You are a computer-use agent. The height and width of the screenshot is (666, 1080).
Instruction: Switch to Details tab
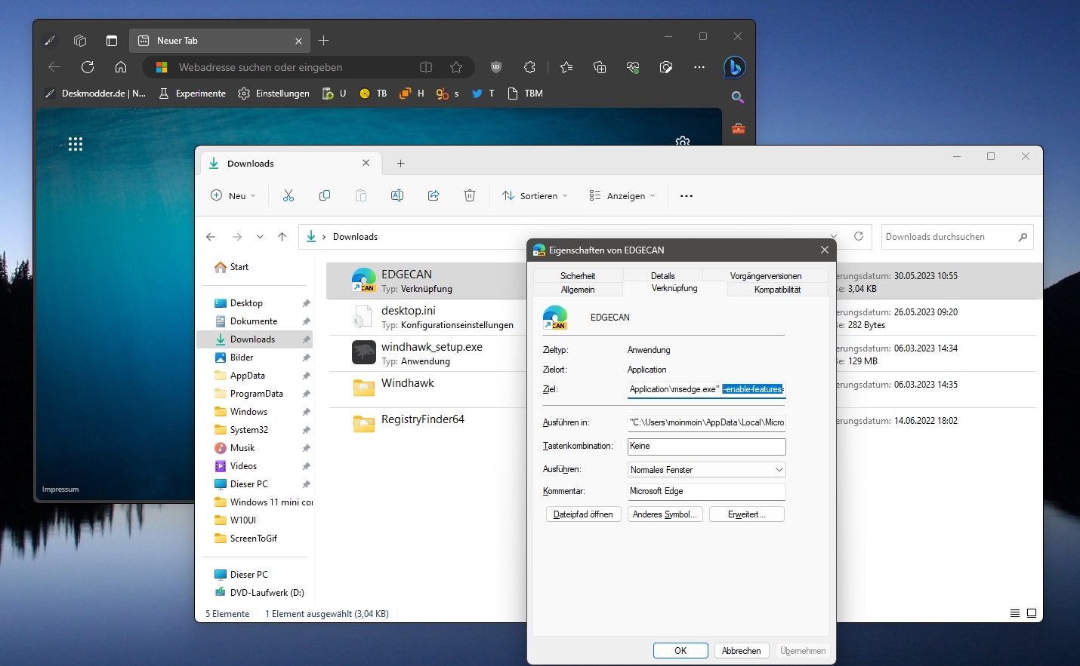[663, 276]
